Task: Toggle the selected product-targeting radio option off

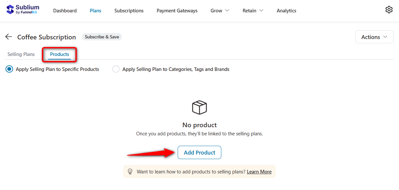Action: click(9, 69)
